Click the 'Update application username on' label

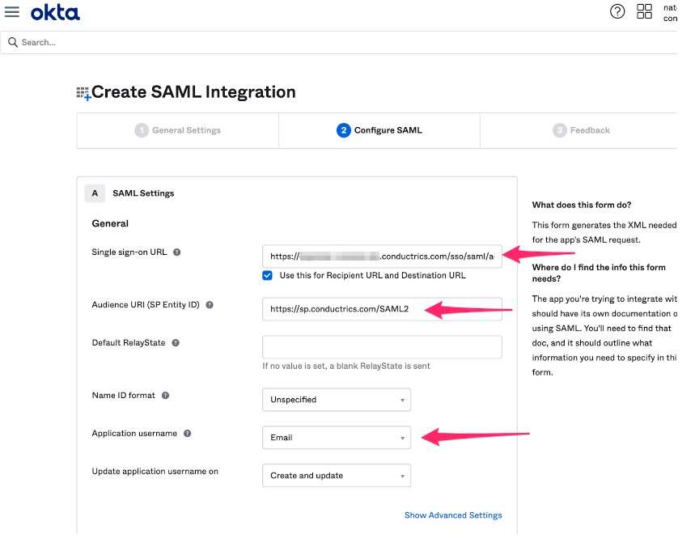(x=155, y=472)
